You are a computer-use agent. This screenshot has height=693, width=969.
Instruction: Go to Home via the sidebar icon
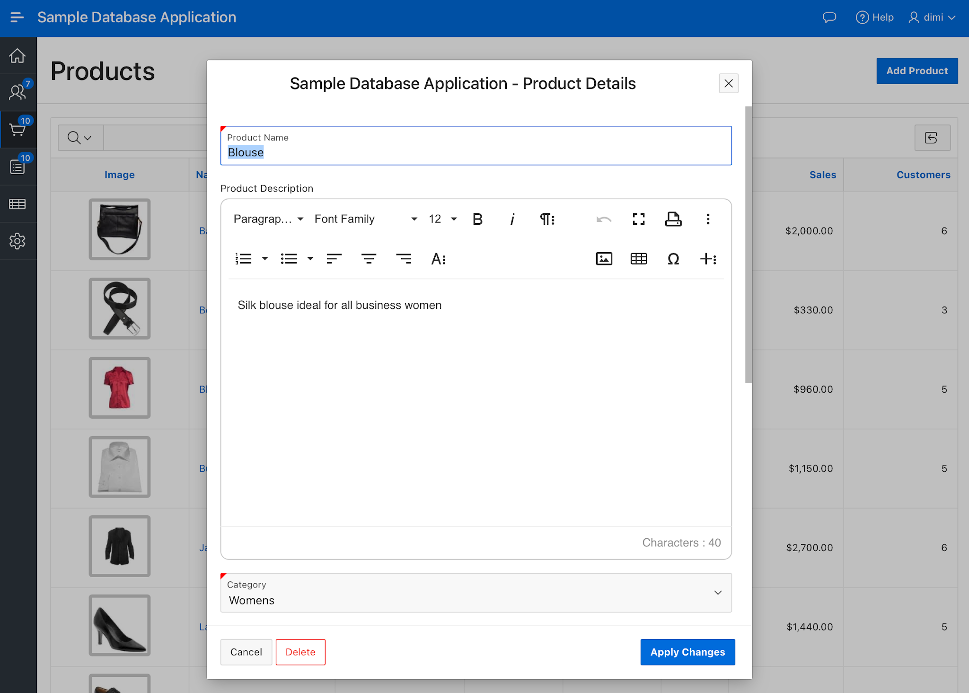[x=18, y=55]
